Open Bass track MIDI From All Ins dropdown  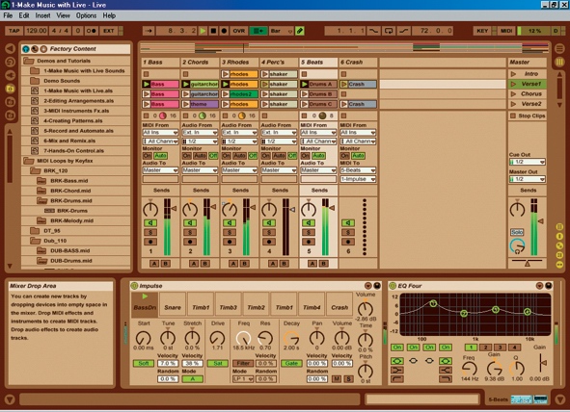pos(160,133)
